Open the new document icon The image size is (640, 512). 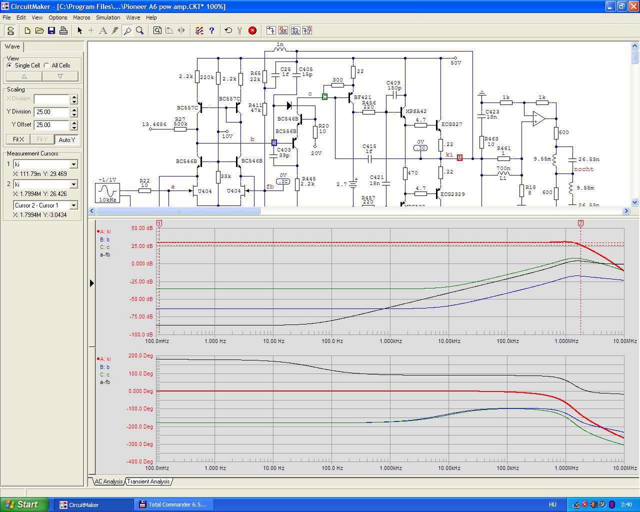pyautogui.click(x=27, y=30)
